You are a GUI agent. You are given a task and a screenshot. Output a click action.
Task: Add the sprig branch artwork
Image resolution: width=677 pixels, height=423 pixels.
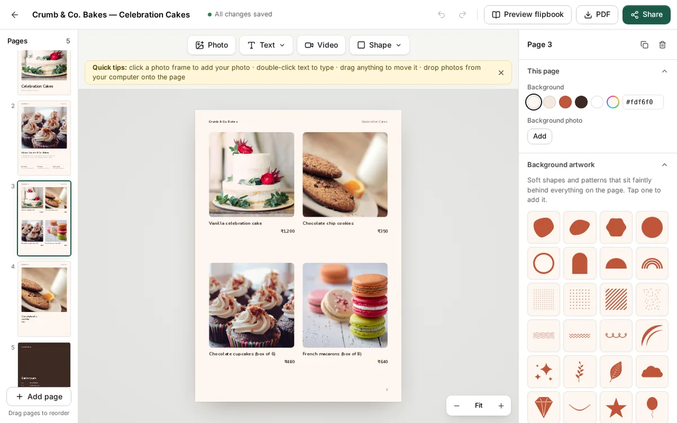[x=580, y=372]
